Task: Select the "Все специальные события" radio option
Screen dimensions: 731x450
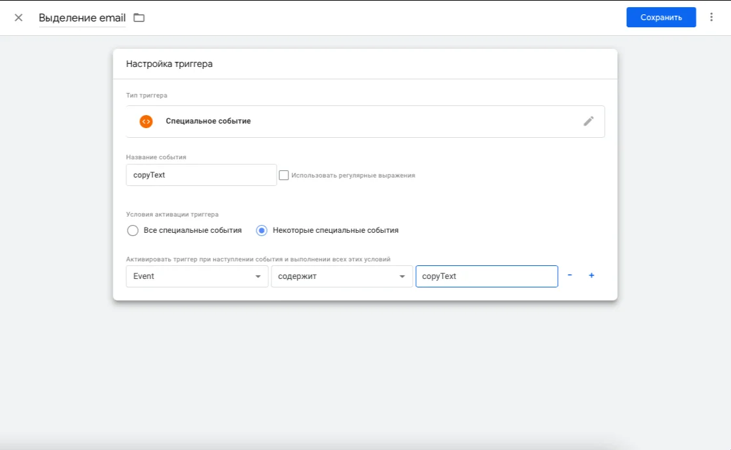Action: pos(133,230)
